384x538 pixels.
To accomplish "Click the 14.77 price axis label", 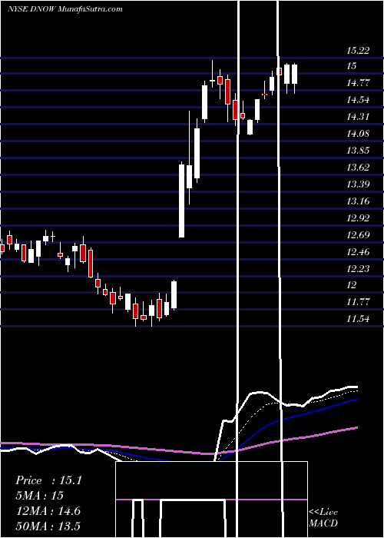I will (358, 83).
